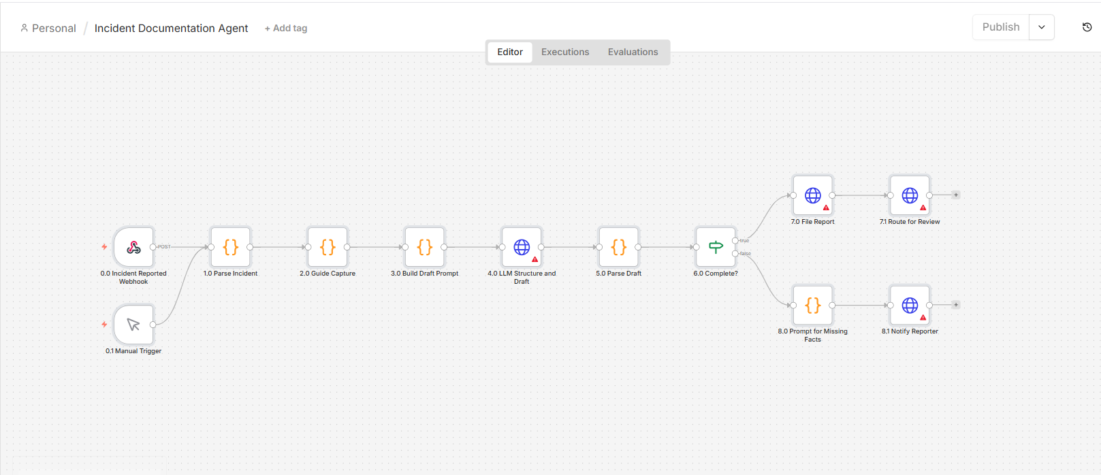Open the 2.0 Guide Capture code node
This screenshot has width=1101, height=475.
coord(328,247)
